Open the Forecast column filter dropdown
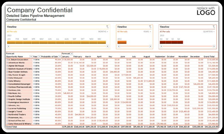Image resolution: width=224 pixels, height=134 pixels. coord(72,54)
